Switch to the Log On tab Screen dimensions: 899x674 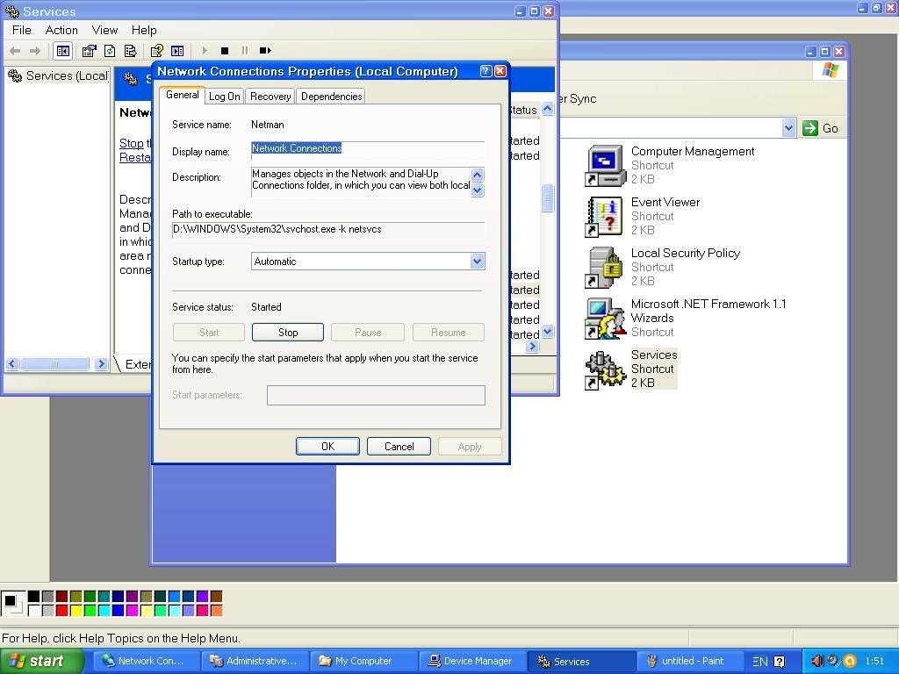[x=224, y=97]
